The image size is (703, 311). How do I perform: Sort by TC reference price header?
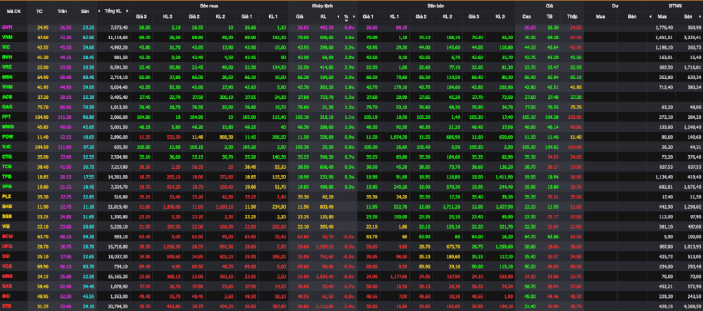pos(39,11)
